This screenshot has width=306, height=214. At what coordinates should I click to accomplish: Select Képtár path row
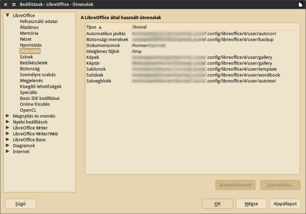(192, 63)
